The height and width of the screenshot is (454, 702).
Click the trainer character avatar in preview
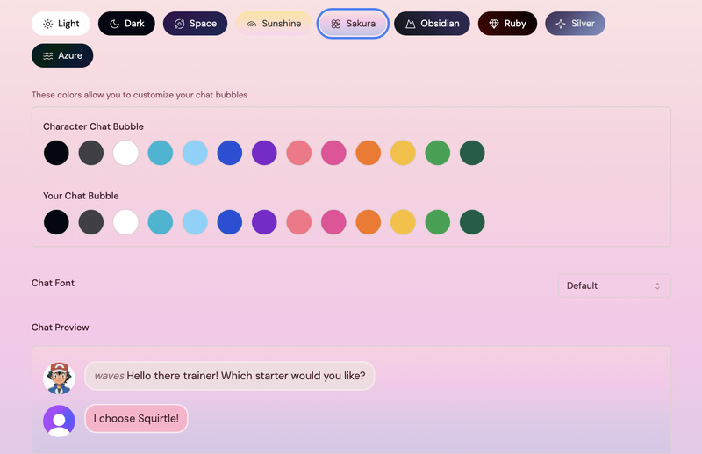(59, 378)
